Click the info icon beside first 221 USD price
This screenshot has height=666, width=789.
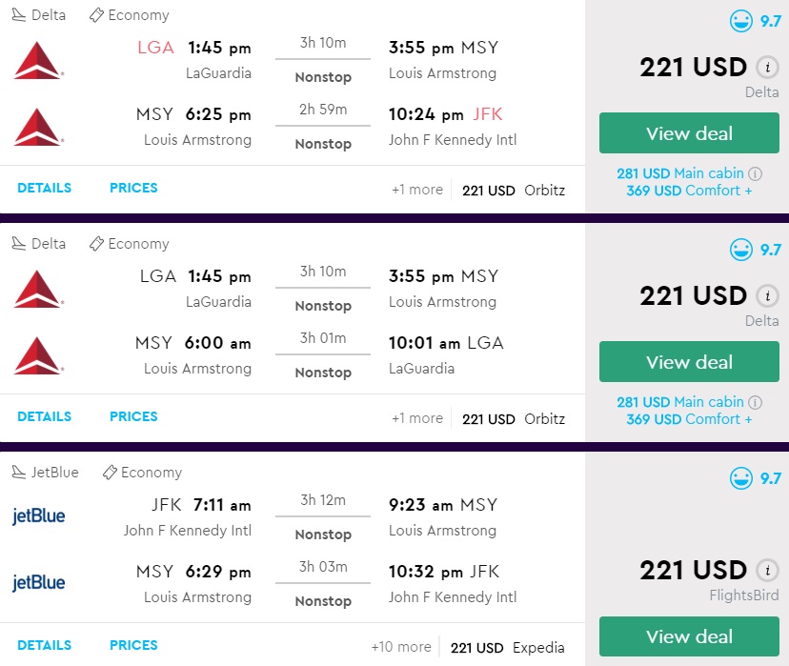click(766, 68)
